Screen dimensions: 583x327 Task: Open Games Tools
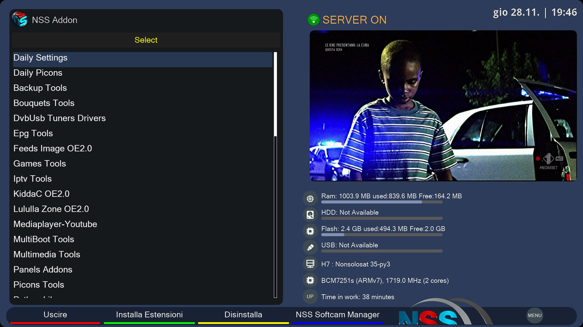[x=143, y=163]
